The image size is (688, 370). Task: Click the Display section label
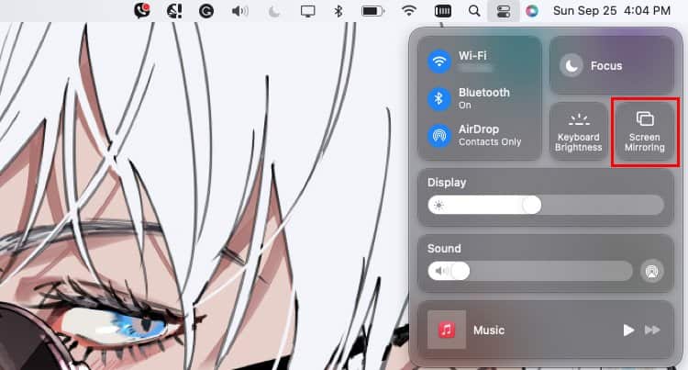tap(447, 183)
